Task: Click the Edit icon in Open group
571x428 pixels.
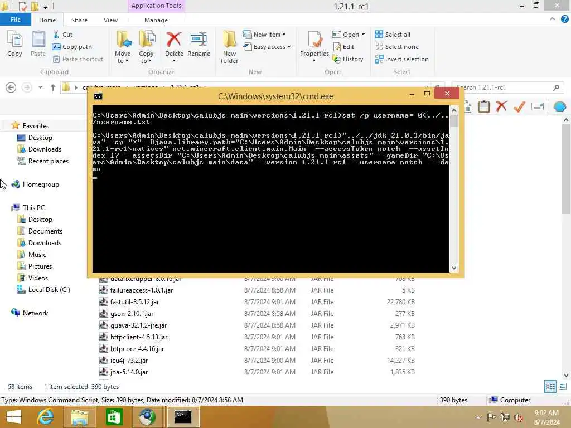Action: tap(343, 47)
